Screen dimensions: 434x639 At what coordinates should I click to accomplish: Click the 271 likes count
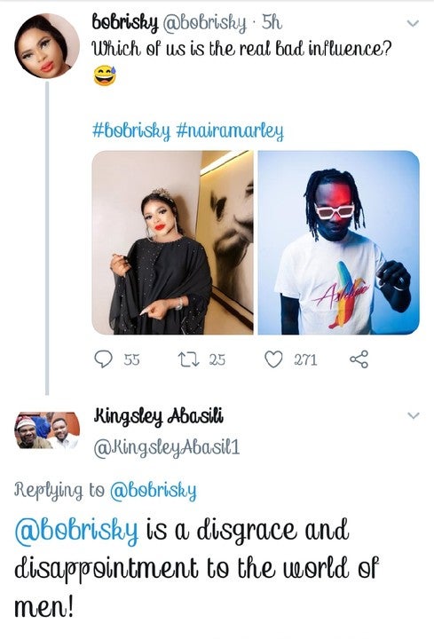pyautogui.click(x=305, y=359)
